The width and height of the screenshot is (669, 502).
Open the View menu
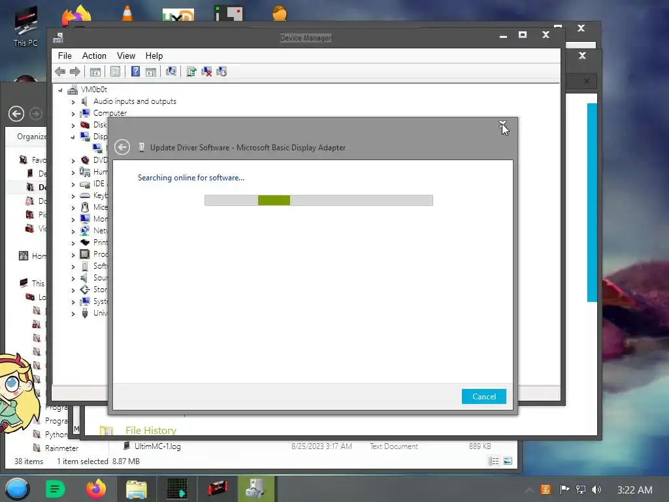click(126, 56)
